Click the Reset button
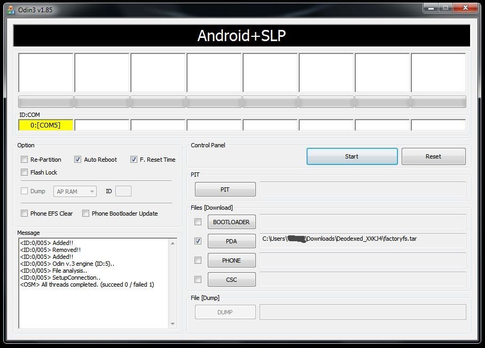485x348 pixels. click(x=433, y=156)
